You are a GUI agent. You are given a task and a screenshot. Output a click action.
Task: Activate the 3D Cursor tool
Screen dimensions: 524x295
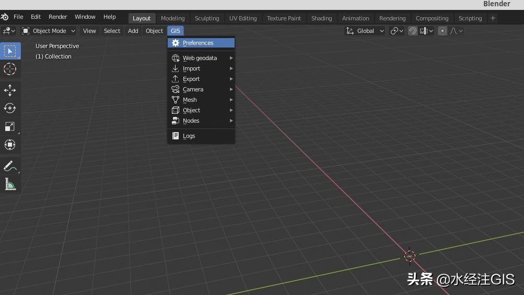coord(10,69)
